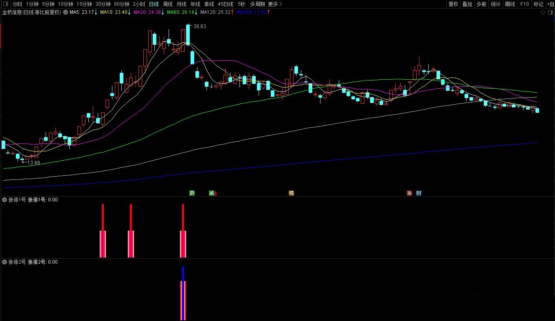Click the MA5: 23.17 value
This screenshot has width=555, height=321.
click(x=81, y=12)
